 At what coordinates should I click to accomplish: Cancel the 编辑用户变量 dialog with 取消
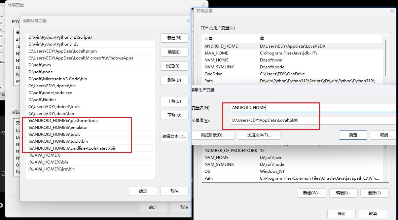(x=384, y=135)
